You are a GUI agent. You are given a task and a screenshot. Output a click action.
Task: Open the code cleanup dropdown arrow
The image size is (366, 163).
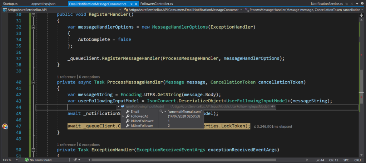click(x=79, y=160)
